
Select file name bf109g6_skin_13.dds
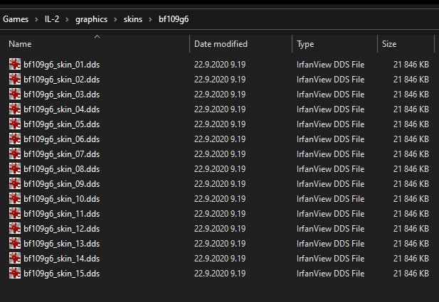pos(62,244)
